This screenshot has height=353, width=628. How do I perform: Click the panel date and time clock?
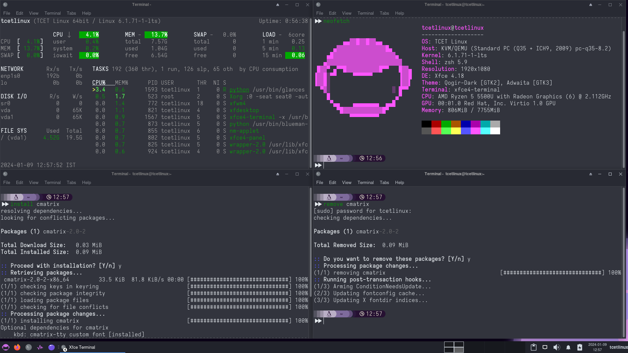[x=597, y=347]
